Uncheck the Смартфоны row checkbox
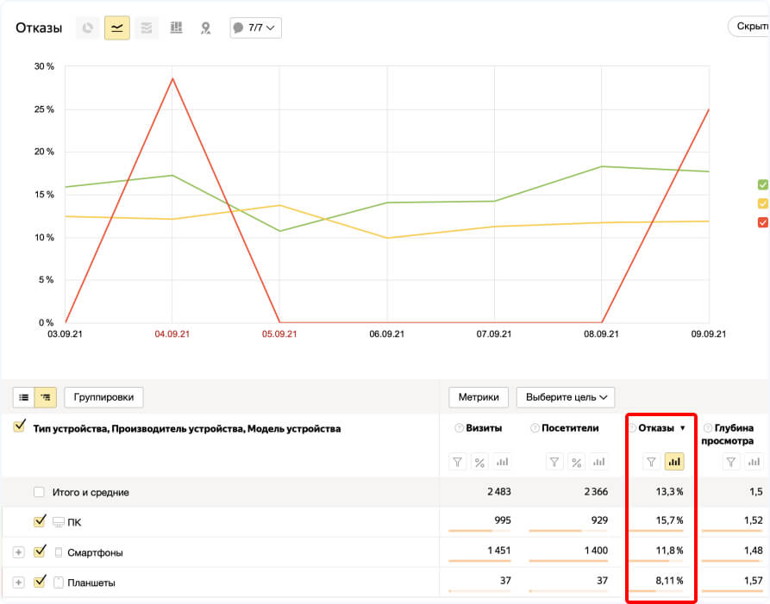This screenshot has height=604, width=770. tap(40, 551)
